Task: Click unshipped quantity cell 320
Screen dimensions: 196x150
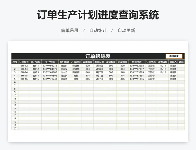Action: click(x=122, y=66)
